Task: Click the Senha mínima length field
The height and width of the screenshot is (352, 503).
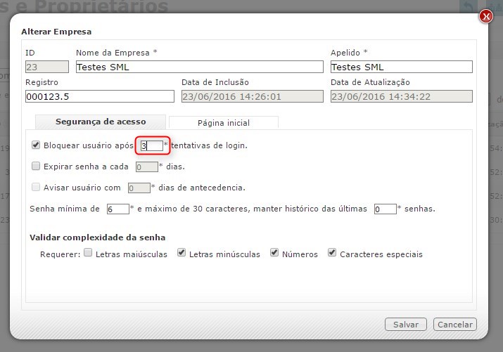Action: 118,209
